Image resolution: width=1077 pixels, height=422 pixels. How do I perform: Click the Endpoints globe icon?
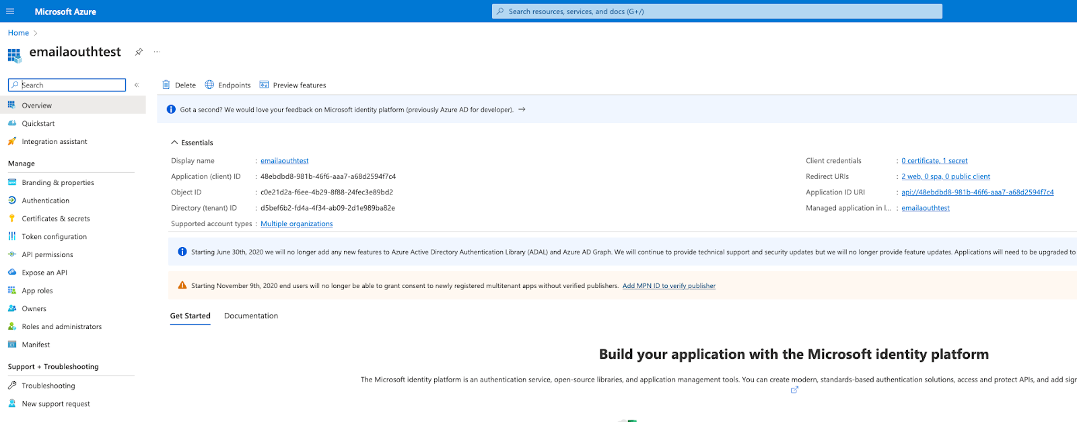[x=209, y=85]
